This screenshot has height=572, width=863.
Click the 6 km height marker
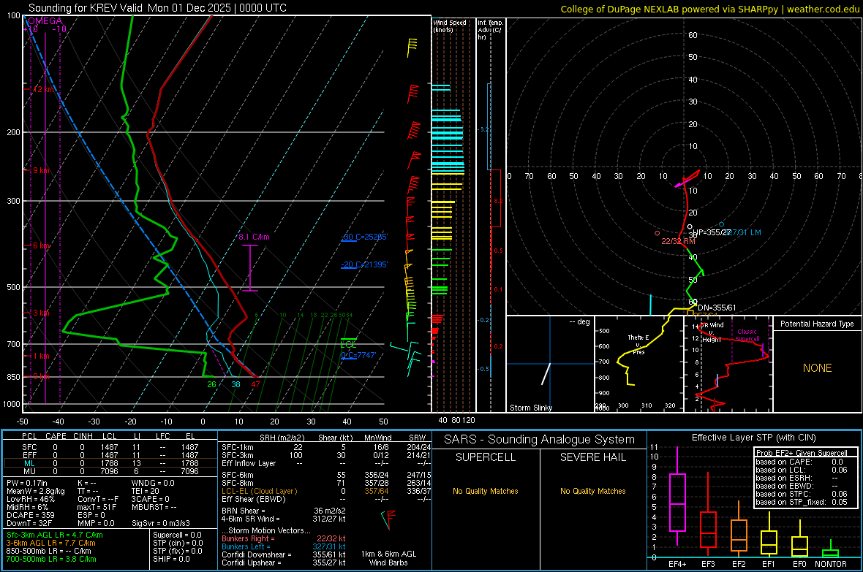coord(41,245)
